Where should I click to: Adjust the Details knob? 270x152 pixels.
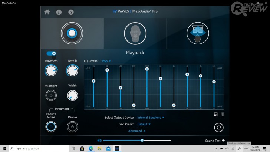72,70
